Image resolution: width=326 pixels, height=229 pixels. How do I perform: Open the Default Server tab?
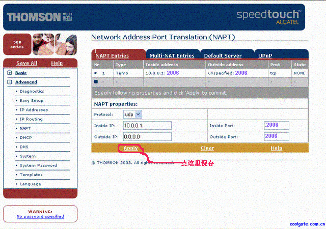coord(223,55)
